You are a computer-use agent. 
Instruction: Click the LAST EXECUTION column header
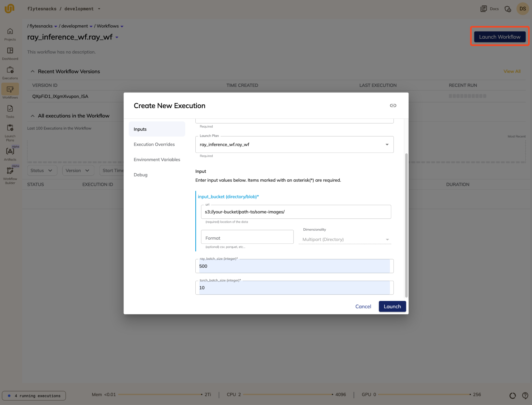[x=378, y=85]
